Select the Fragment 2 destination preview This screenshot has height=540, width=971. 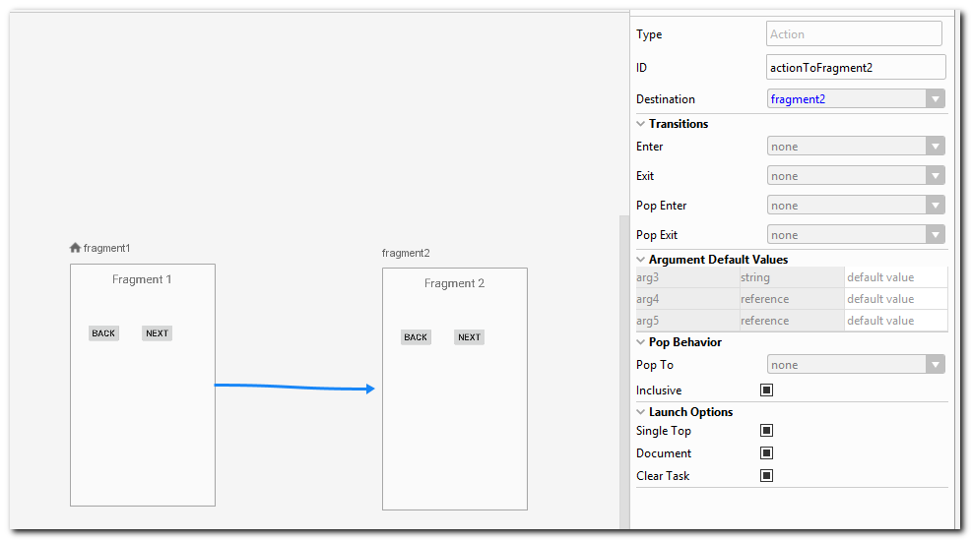(x=454, y=423)
